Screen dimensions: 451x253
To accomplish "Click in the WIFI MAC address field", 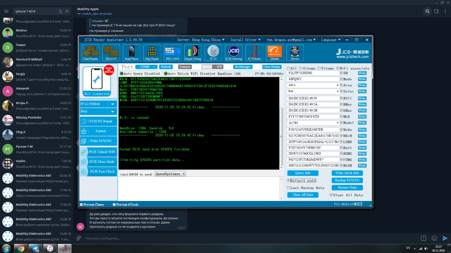I will point(313,98).
